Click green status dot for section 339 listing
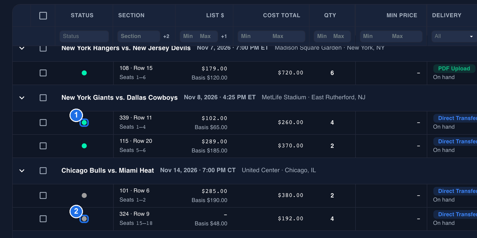Image resolution: width=477 pixels, height=238 pixels. [x=84, y=122]
